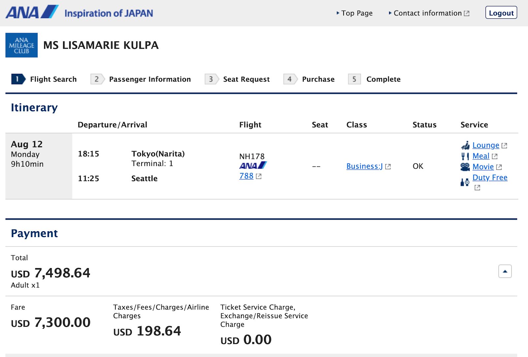Jump to the Purchase step
This screenshot has height=357, width=528.
pos(318,79)
